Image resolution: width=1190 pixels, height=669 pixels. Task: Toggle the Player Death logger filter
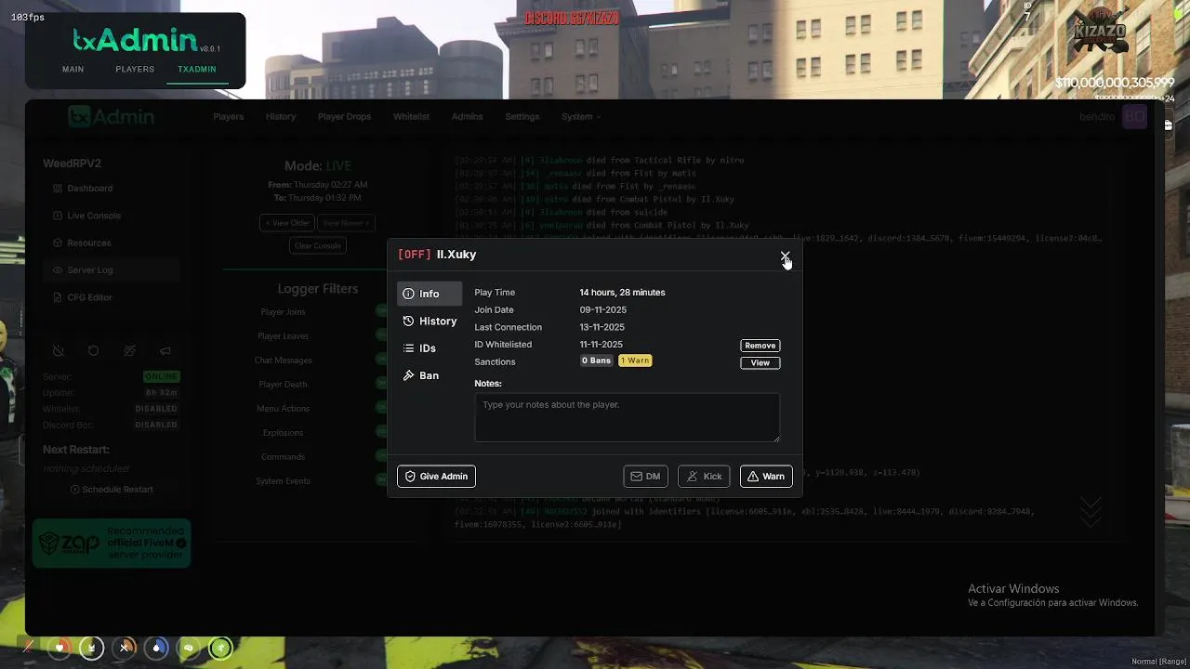(x=381, y=385)
